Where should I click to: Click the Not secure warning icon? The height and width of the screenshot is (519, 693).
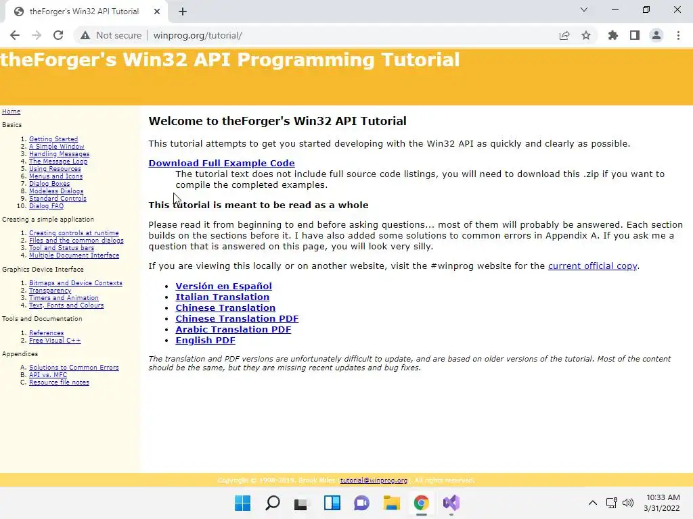point(85,35)
